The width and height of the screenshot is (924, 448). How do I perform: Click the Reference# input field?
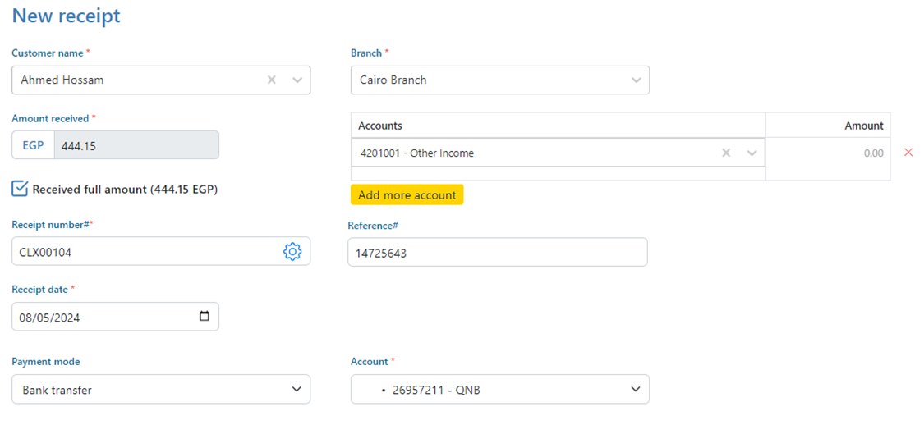click(497, 253)
